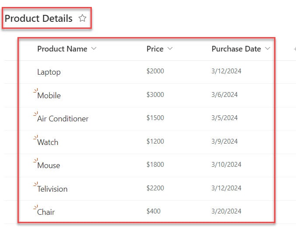This screenshot has width=296, height=234.
Task: Select the Laptop row date 3/12/2024
Action: point(226,71)
